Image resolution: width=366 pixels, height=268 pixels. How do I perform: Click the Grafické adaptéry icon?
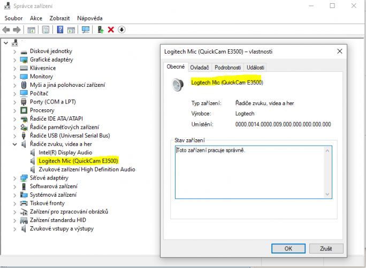(x=24, y=60)
